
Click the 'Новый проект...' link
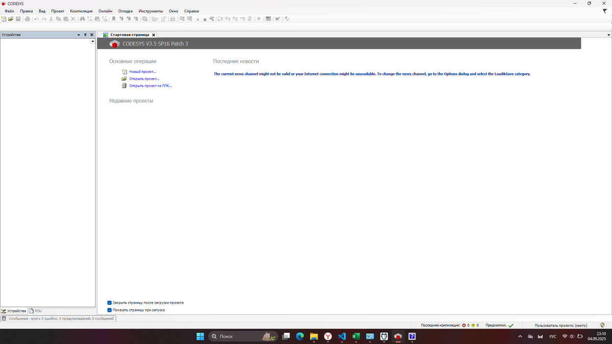tap(143, 72)
